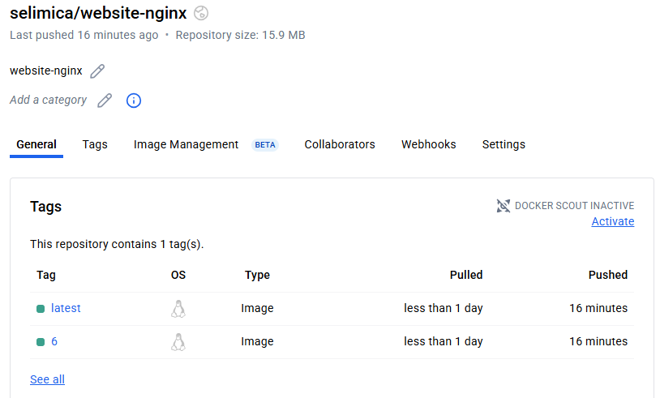Click pencil icon next to Add a category
This screenshot has height=398, width=660.
[x=105, y=101]
